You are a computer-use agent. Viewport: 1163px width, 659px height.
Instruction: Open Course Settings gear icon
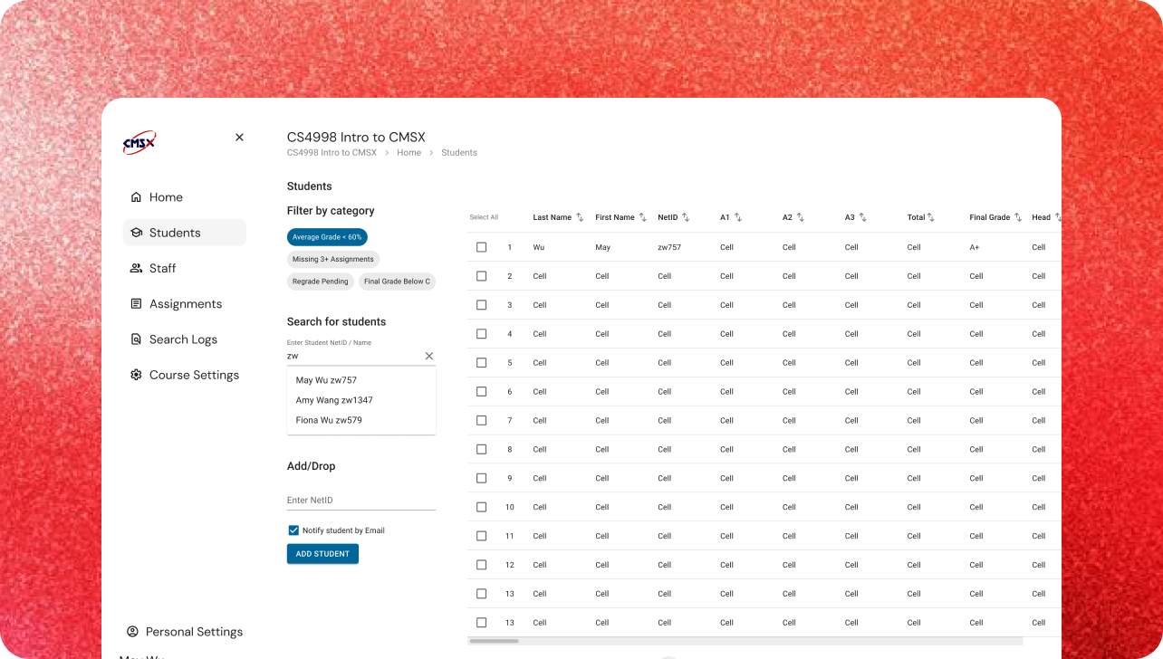[x=136, y=375]
